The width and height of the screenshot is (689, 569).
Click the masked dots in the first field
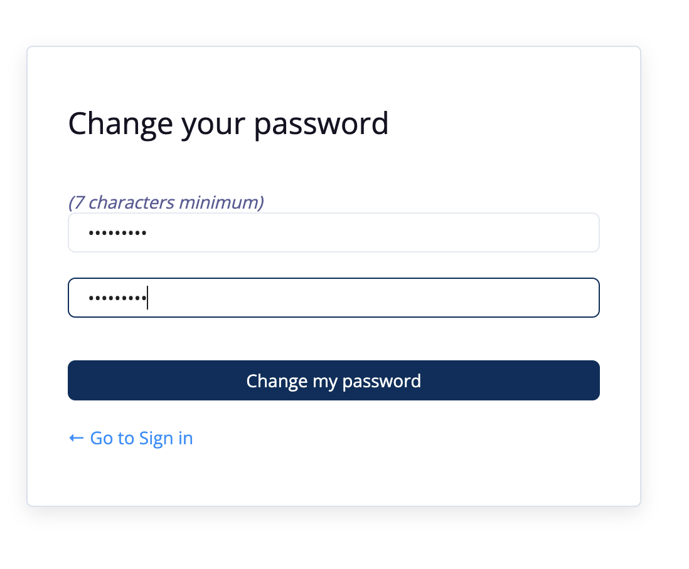click(117, 233)
